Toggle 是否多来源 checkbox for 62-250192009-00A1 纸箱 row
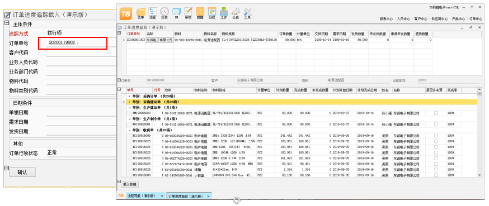This screenshot has width=489, height=206. tap(436, 170)
